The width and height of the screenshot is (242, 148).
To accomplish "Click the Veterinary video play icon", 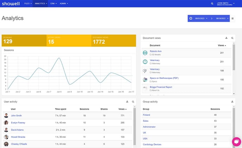I will [x=145, y=62].
